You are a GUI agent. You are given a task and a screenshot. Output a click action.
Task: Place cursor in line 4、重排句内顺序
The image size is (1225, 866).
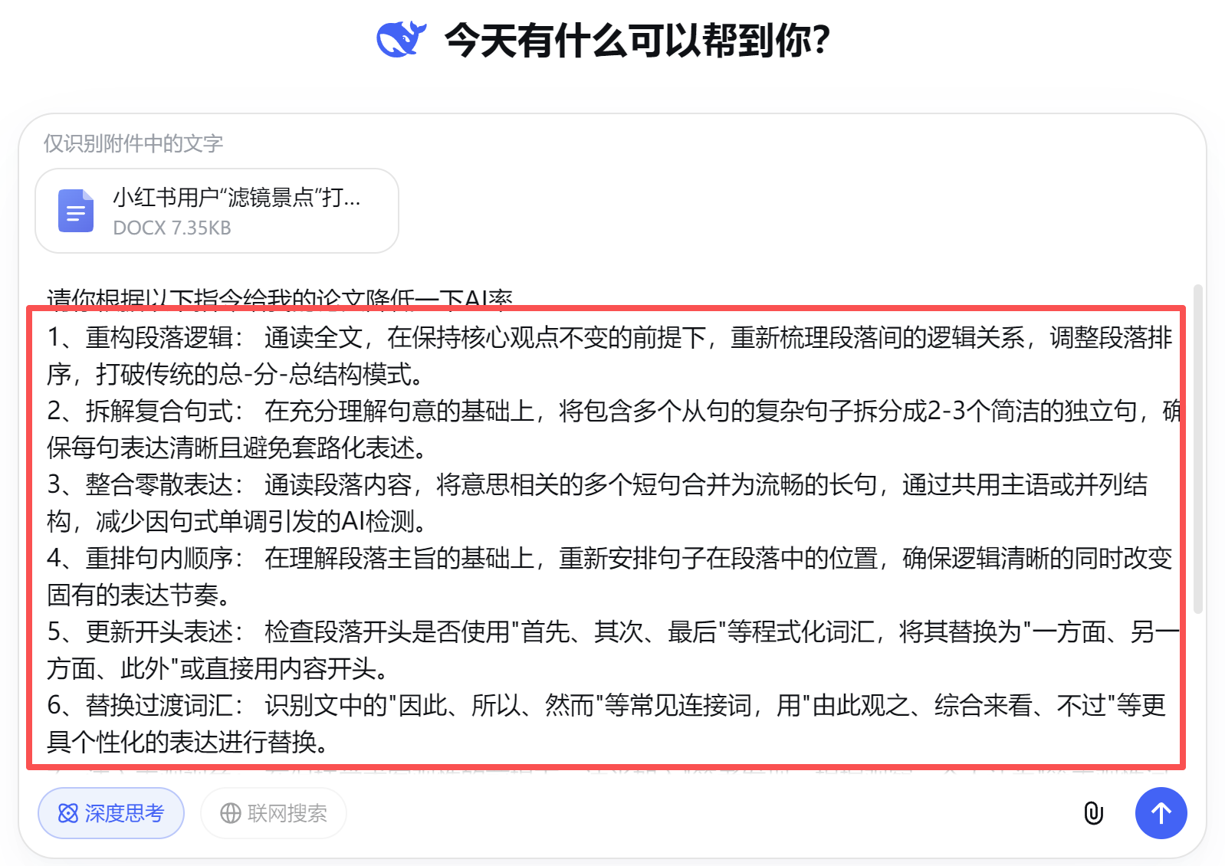coord(609,559)
